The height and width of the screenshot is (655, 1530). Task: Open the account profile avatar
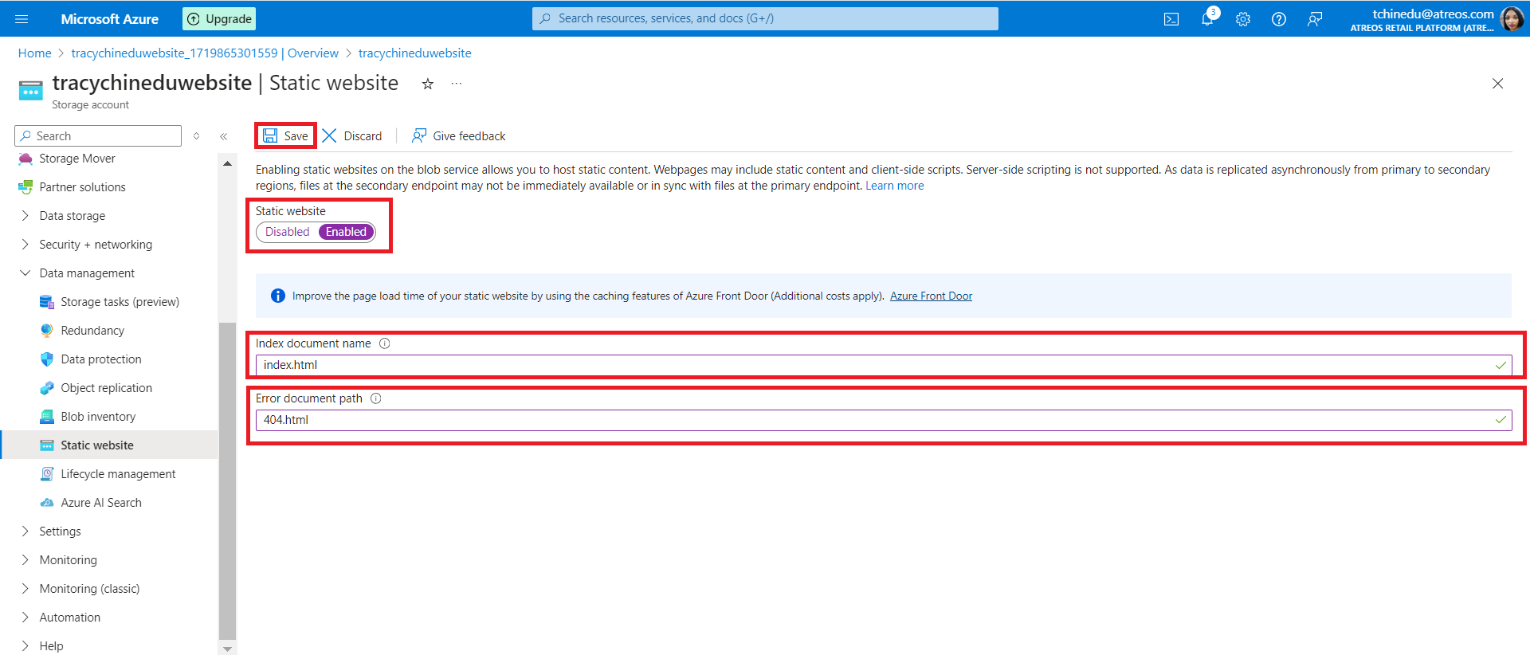(x=1512, y=19)
